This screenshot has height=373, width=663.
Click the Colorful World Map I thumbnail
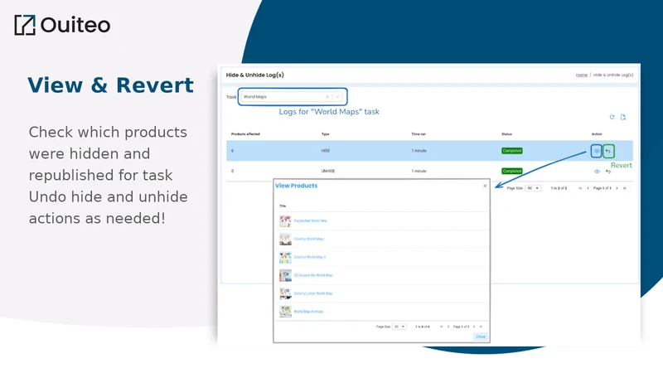click(285, 239)
